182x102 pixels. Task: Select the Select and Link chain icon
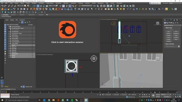[x=9, y=6]
